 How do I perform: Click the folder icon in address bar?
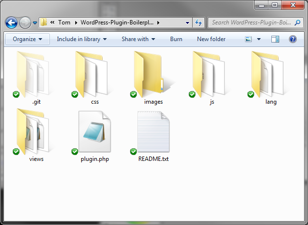[x=44, y=22]
